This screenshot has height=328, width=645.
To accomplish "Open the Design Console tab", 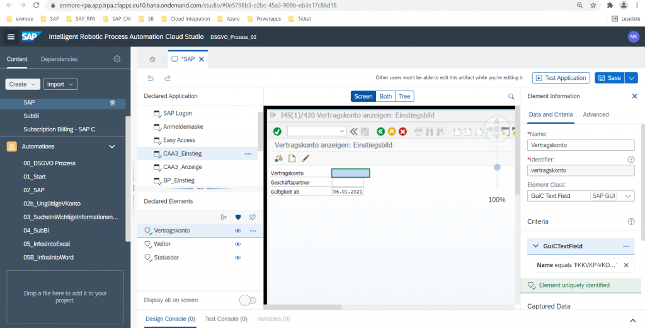I will 170,319.
